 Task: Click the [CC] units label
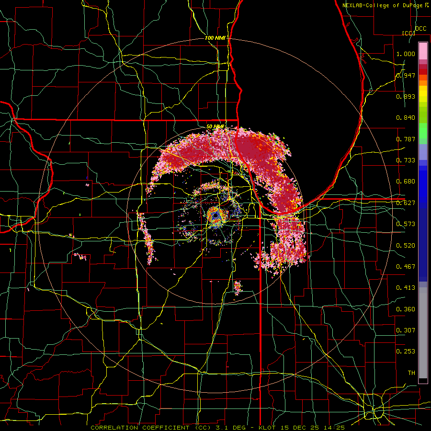(408, 33)
